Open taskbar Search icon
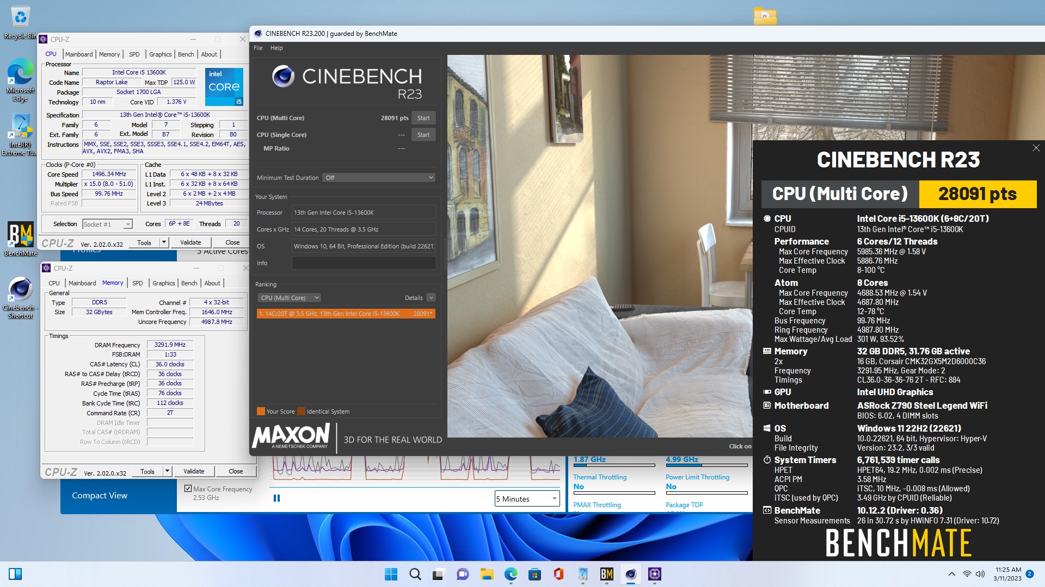Image resolution: width=1045 pixels, height=587 pixels. tap(415, 574)
